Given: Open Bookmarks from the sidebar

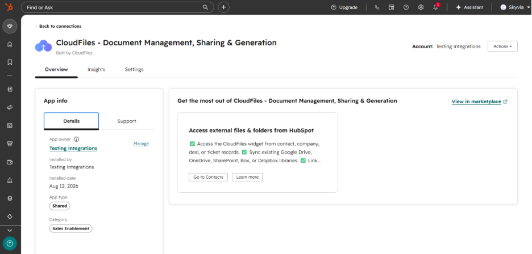Looking at the screenshot, I should [10, 62].
